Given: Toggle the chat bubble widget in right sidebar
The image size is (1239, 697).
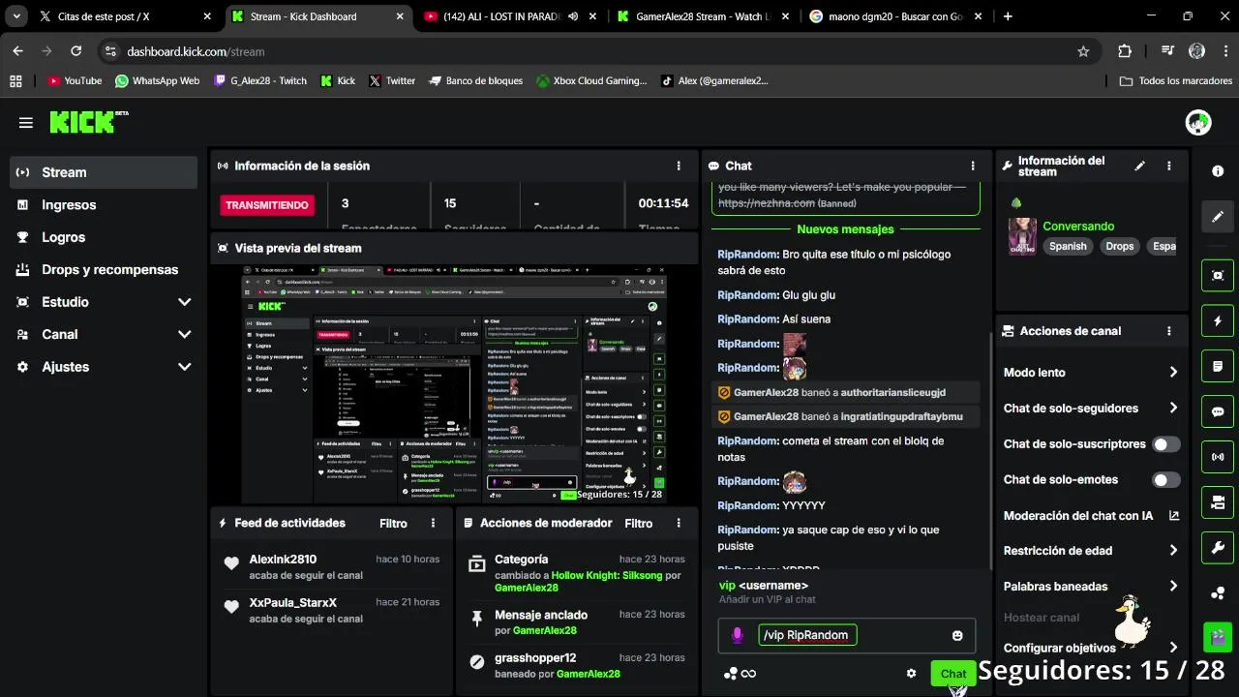Looking at the screenshot, I should tap(1218, 411).
